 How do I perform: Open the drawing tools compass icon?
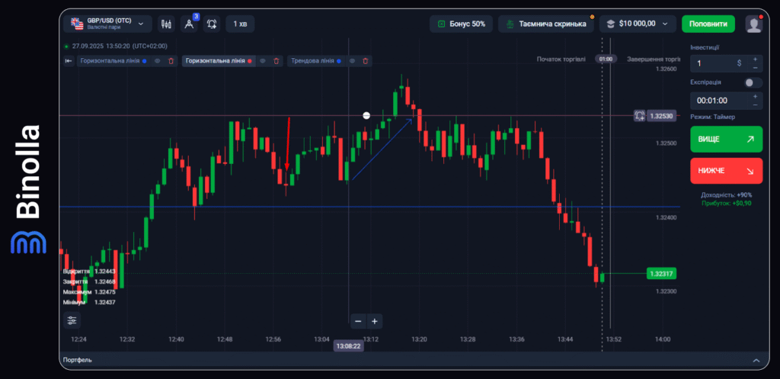pyautogui.click(x=189, y=24)
